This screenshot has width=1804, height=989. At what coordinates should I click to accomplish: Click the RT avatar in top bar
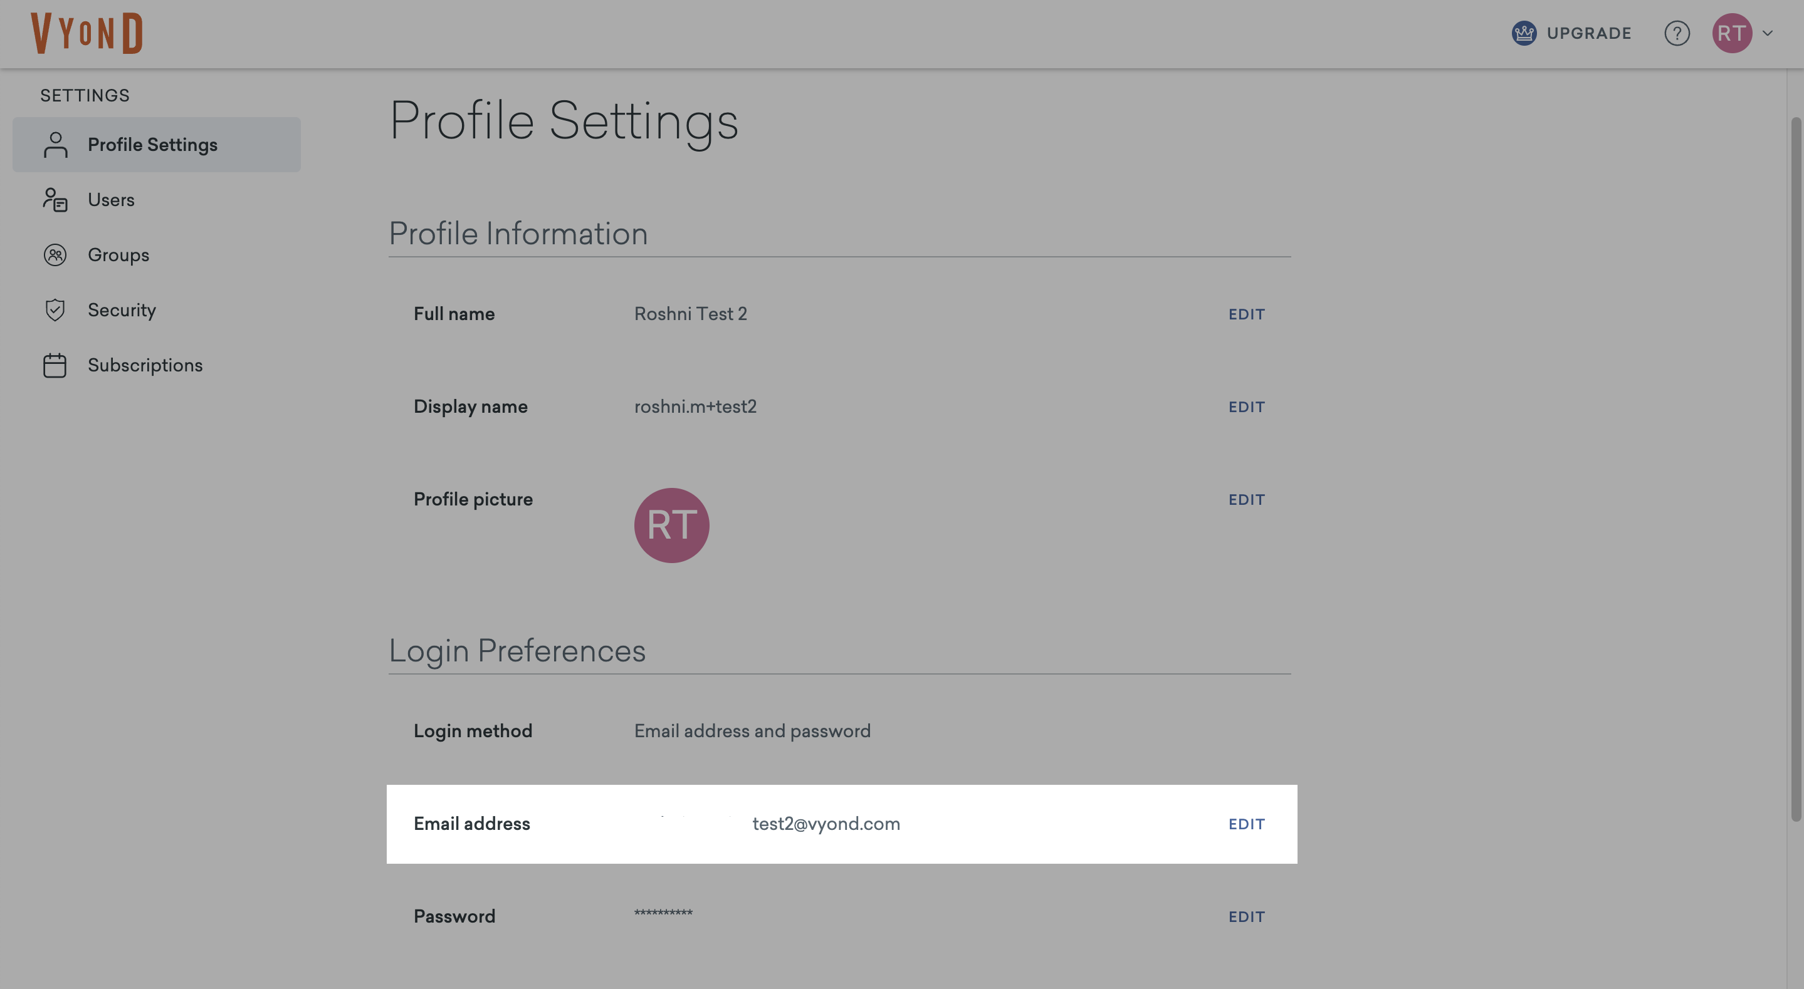coord(1733,33)
